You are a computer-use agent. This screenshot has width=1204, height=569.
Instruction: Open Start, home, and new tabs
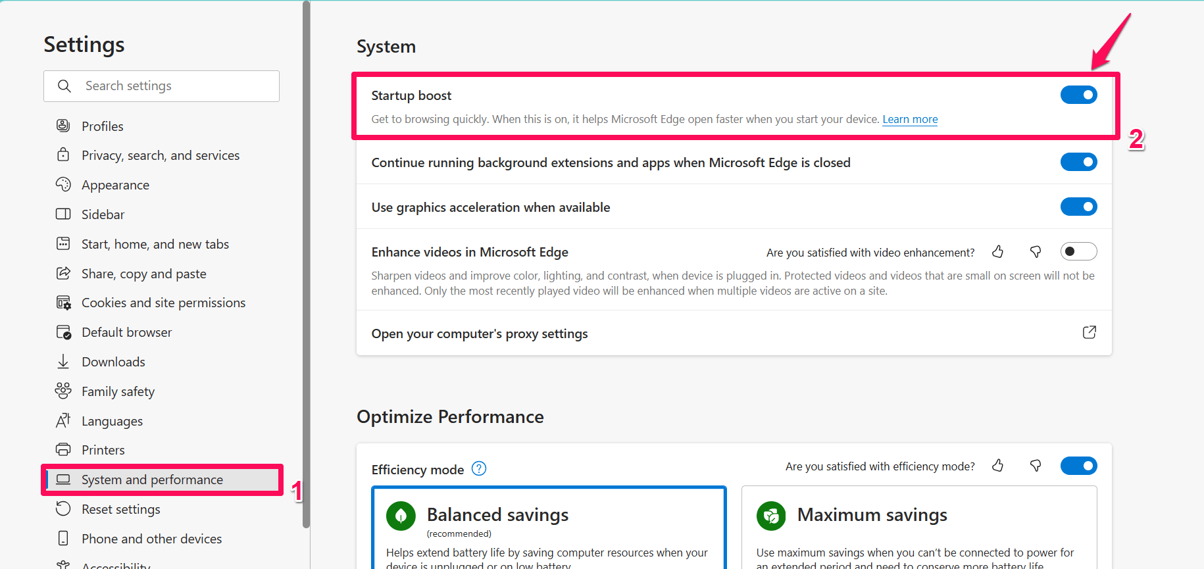(x=155, y=244)
